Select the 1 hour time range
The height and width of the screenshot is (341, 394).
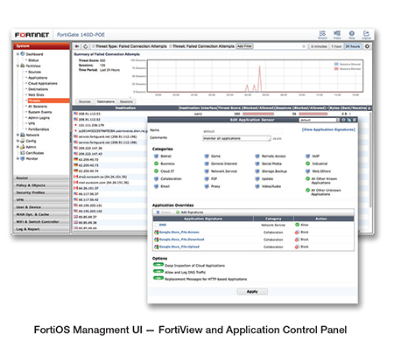click(336, 46)
